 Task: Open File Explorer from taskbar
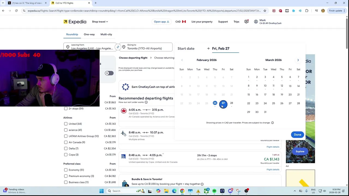[166, 191]
